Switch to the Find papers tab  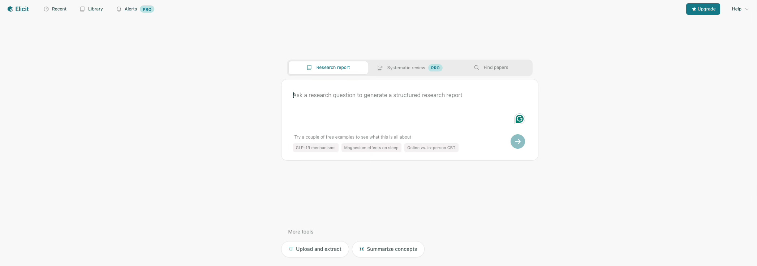click(x=491, y=67)
